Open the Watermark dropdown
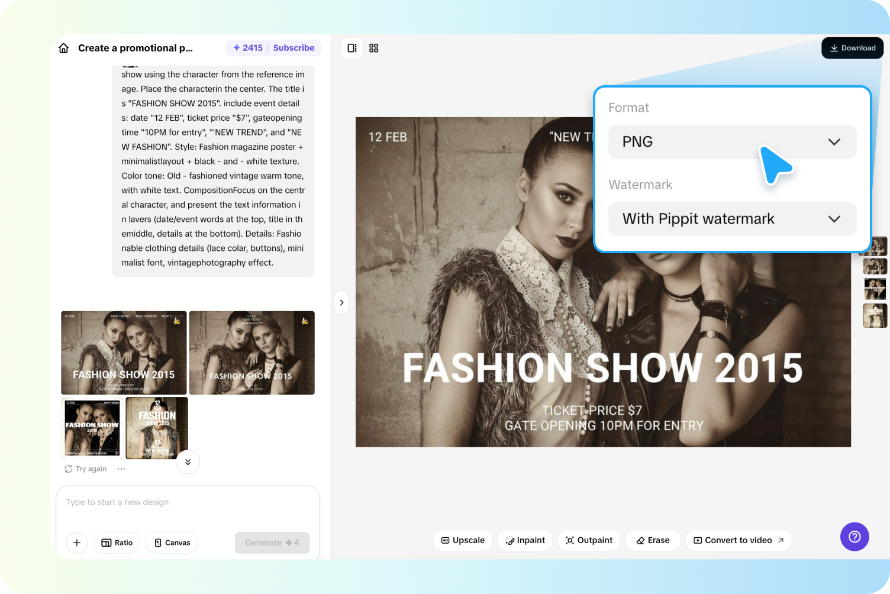890x594 pixels. (732, 219)
